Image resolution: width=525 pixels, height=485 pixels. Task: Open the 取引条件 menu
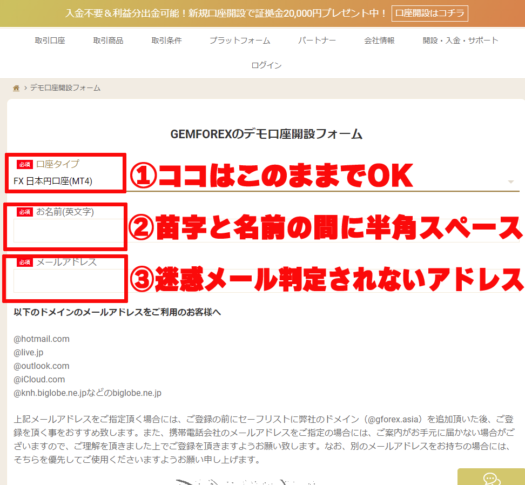(166, 41)
